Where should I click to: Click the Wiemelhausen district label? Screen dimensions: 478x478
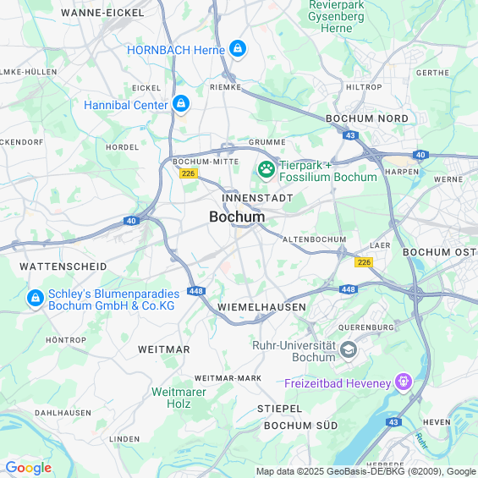coord(262,307)
